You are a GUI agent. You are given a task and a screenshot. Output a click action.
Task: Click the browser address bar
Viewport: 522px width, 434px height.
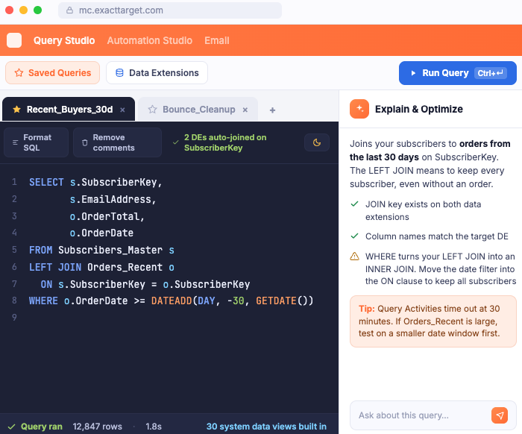coord(170,10)
